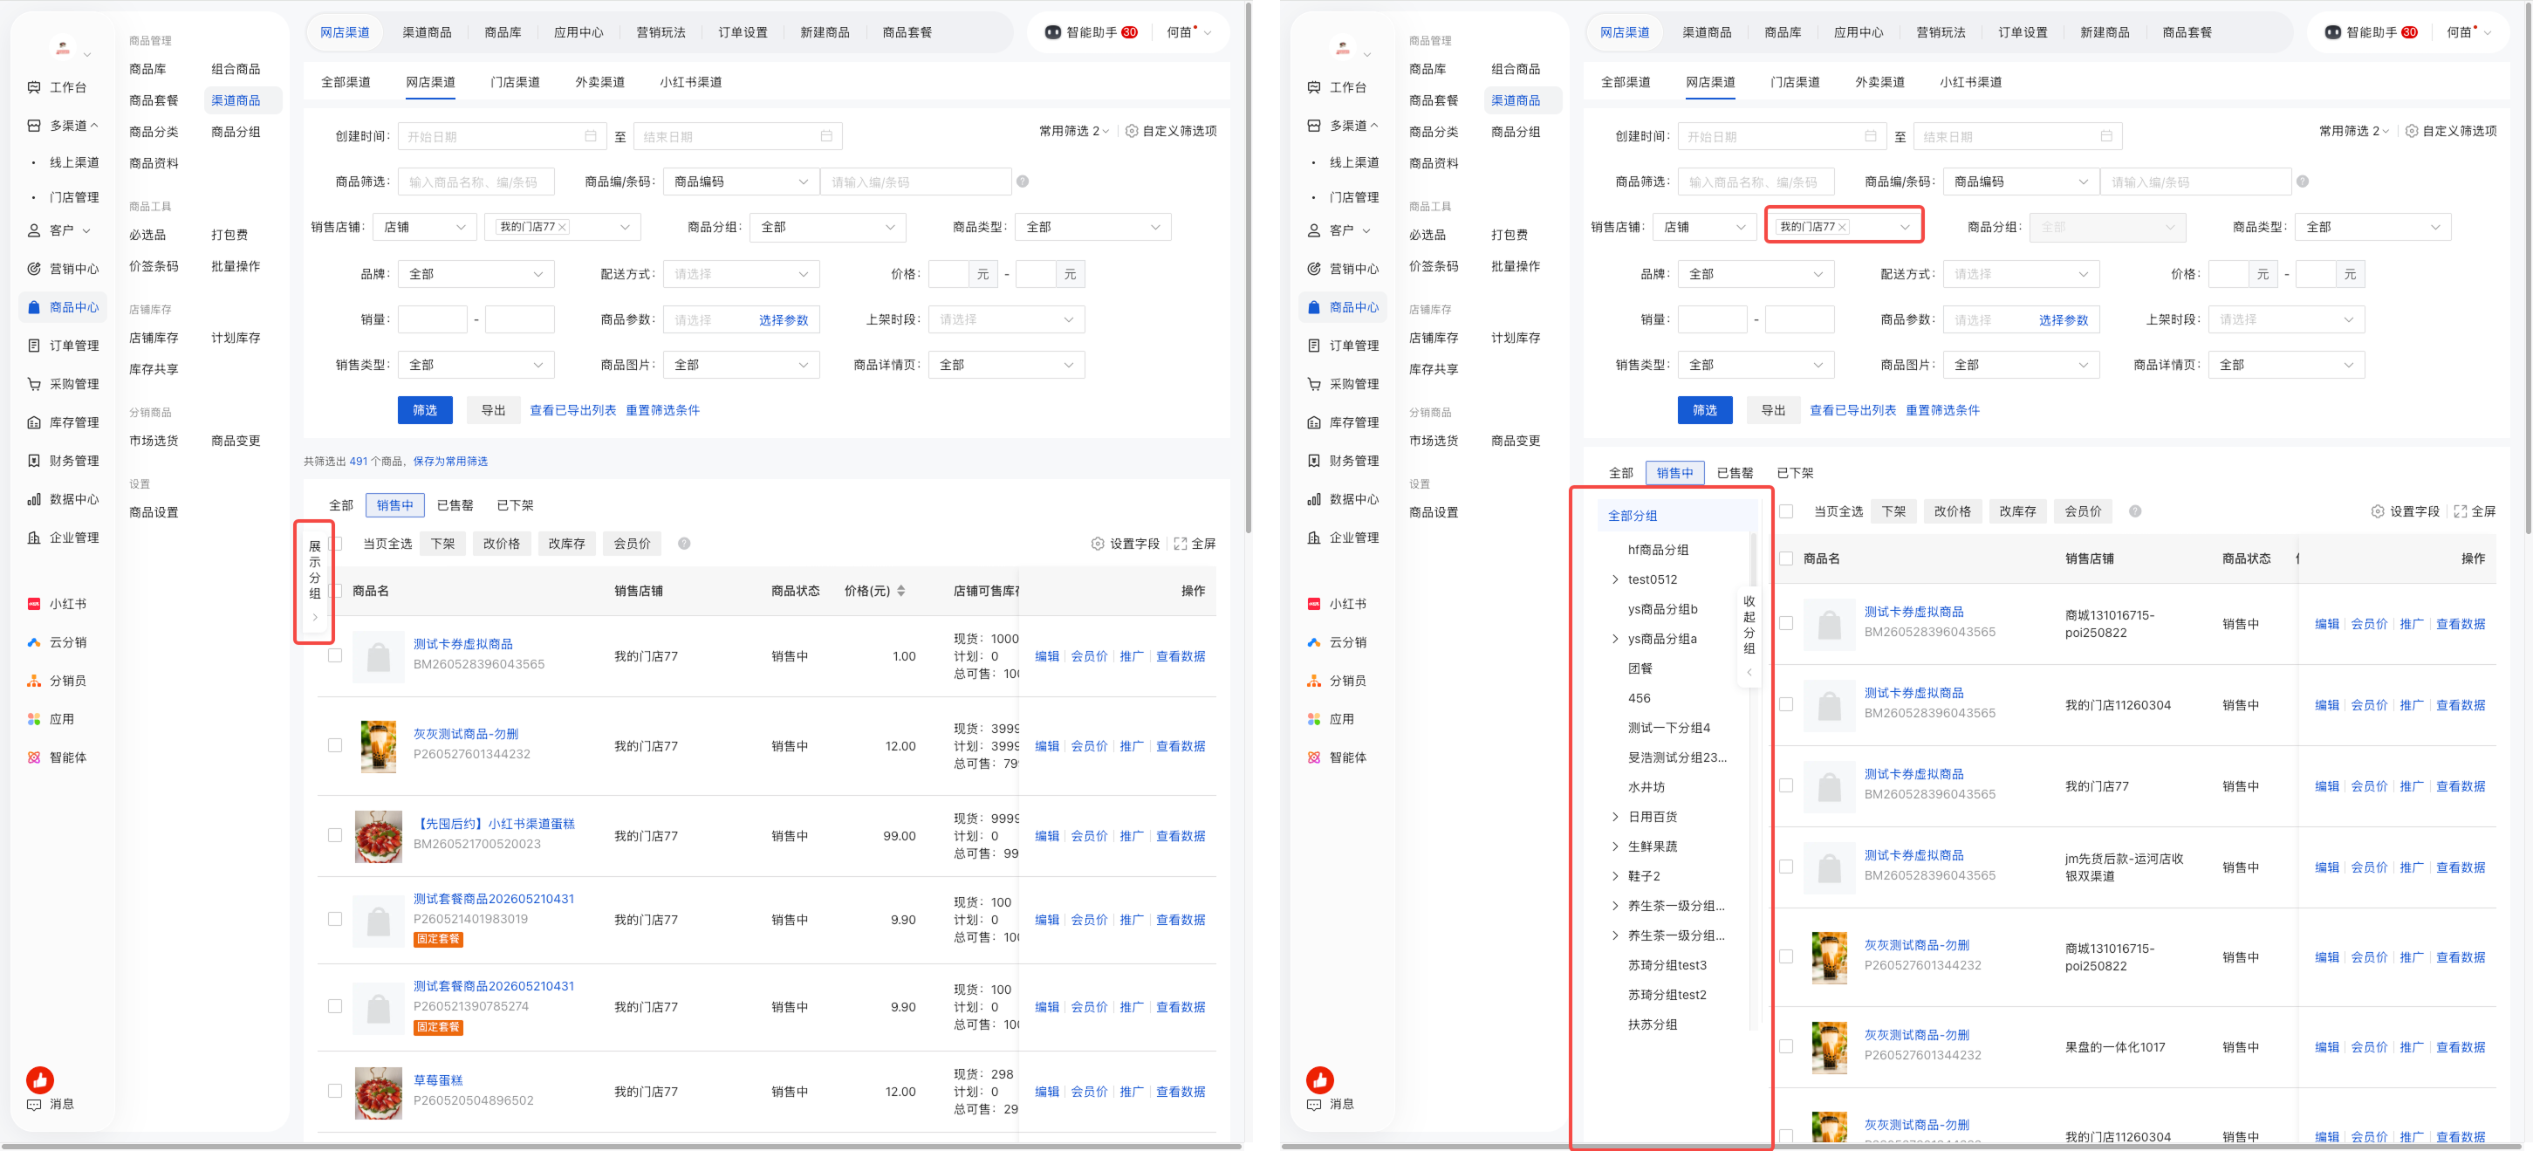Open 商品类型 dropdown in left screenshot
Viewport: 2533px width, 1151px height.
point(1092,227)
